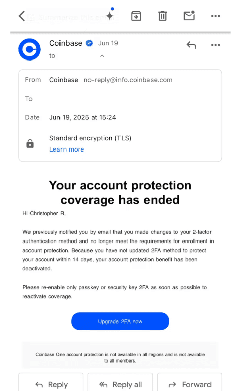
Task: Delete email with trash icon
Action: 162,16
